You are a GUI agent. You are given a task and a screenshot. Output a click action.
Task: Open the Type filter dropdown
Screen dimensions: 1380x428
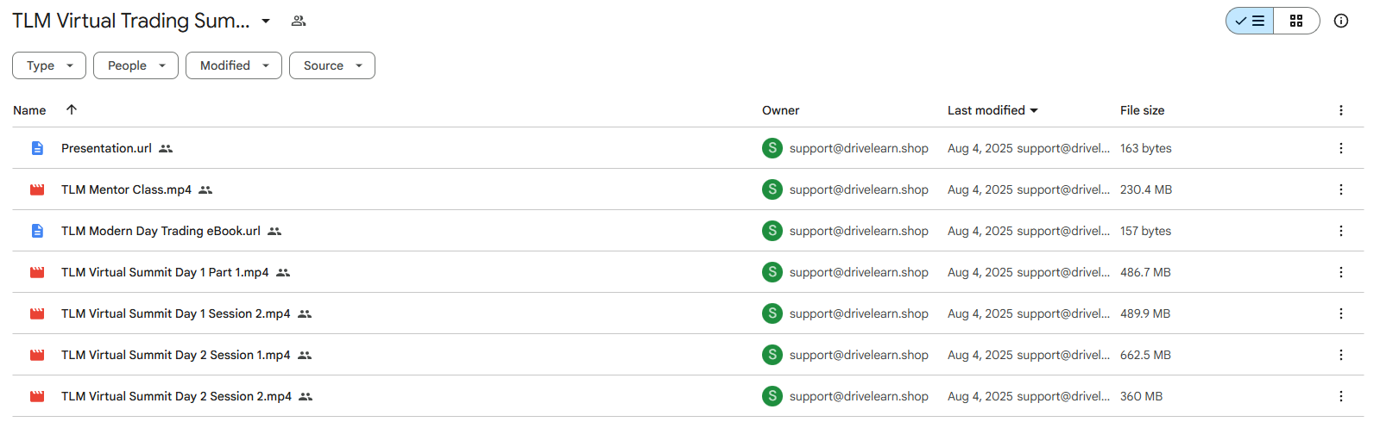49,65
